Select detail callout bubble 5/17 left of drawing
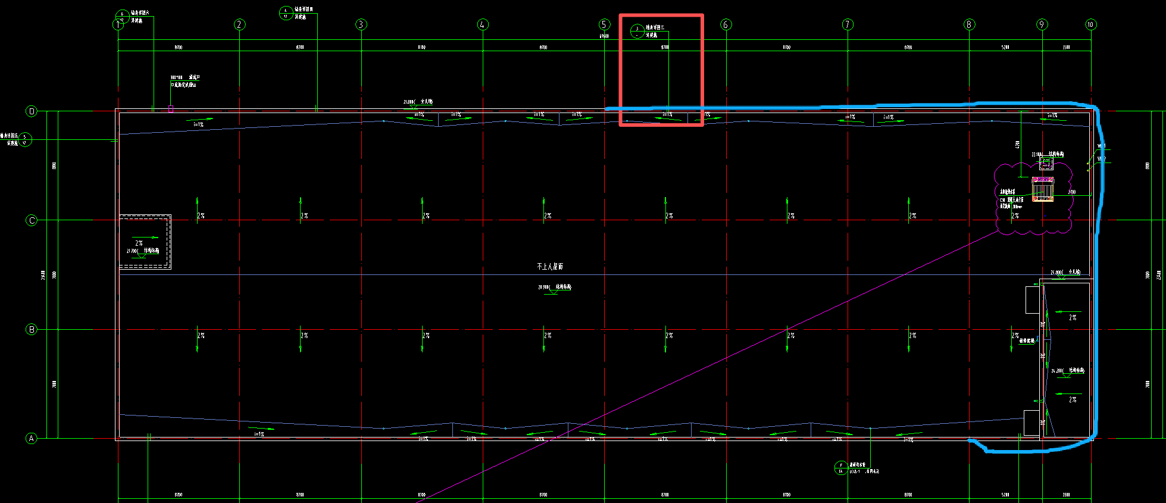The width and height of the screenshot is (1166, 503). pos(24,140)
